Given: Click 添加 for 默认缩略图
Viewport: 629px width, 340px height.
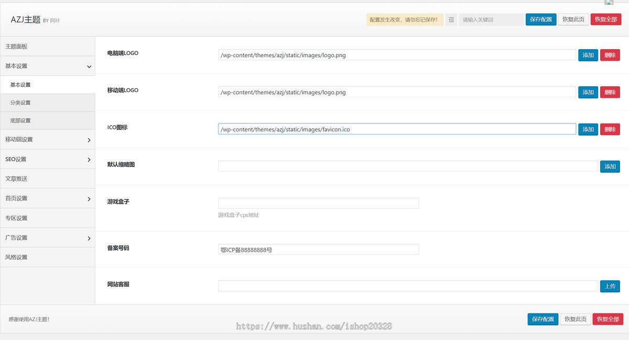Looking at the screenshot, I should tap(610, 166).
